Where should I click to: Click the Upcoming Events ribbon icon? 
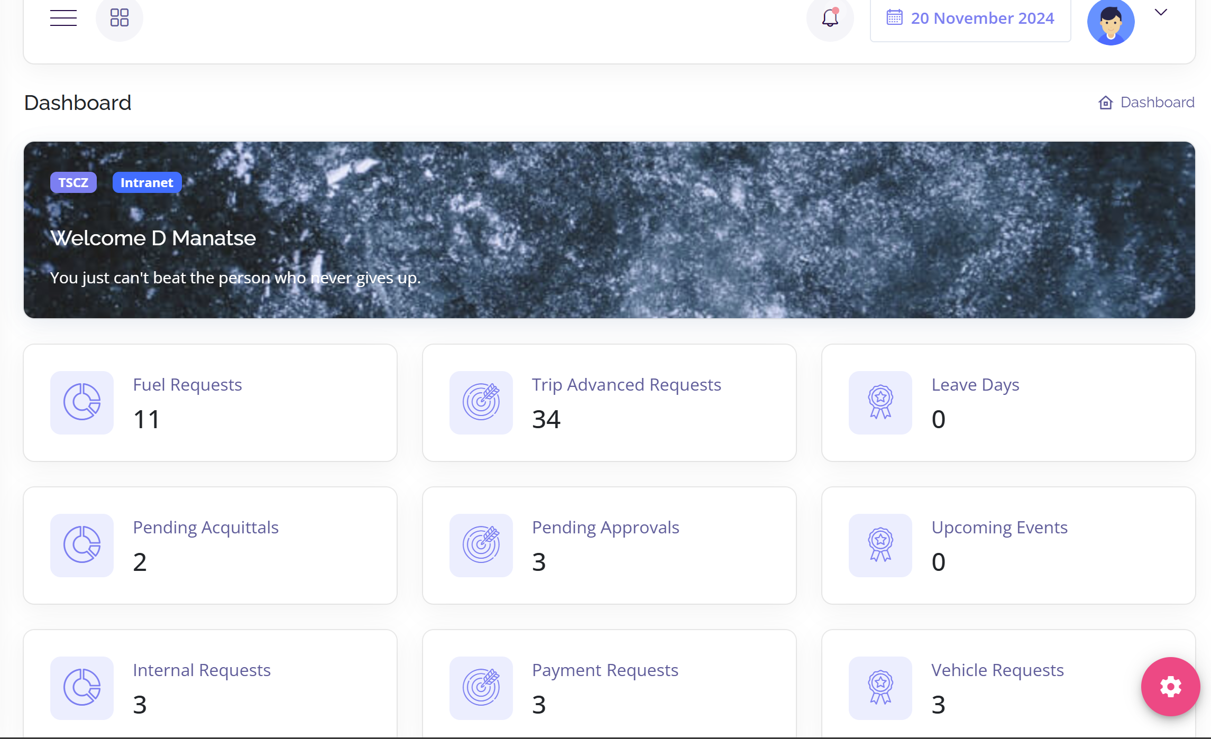[x=880, y=545]
